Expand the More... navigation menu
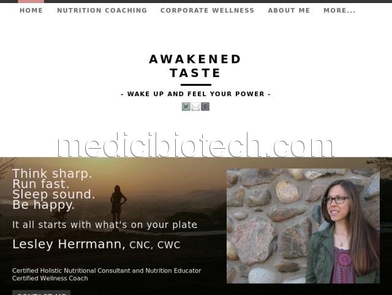Viewport: 392px width, 295px height. coord(339,10)
